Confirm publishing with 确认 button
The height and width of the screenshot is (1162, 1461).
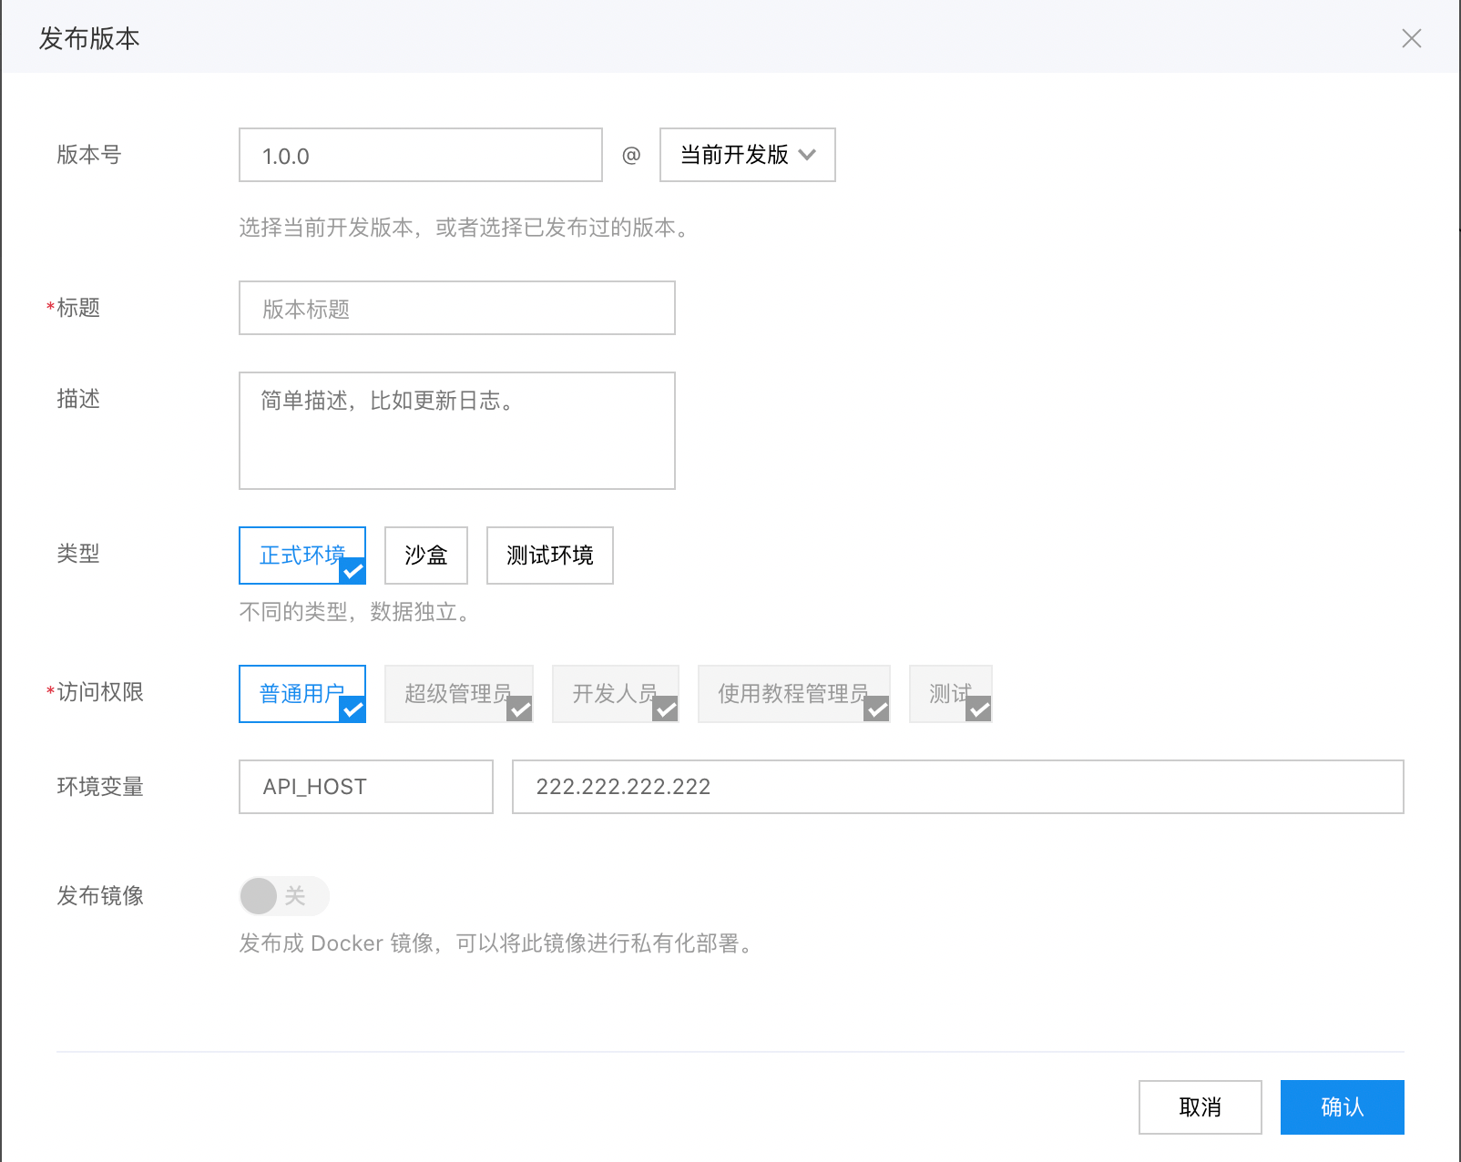(x=1342, y=1107)
